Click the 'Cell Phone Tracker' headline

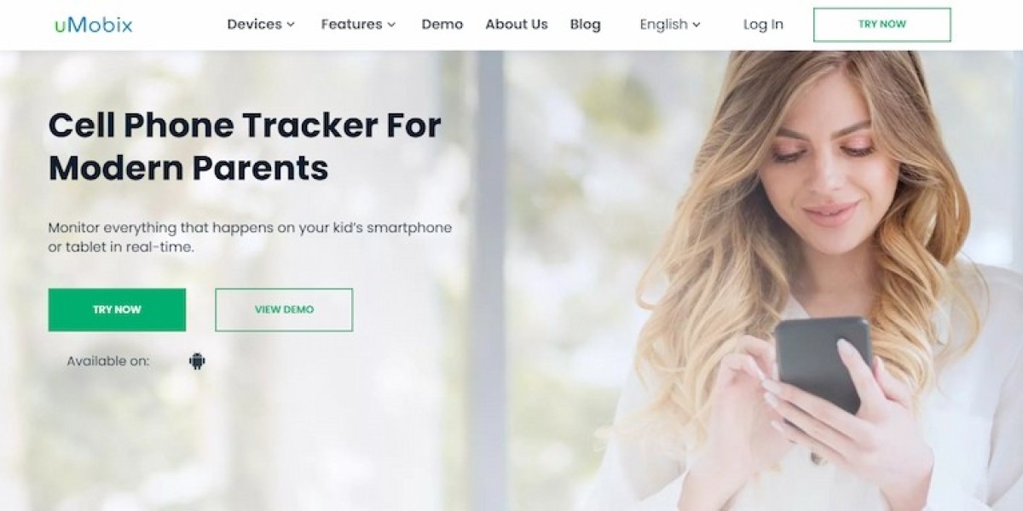(x=245, y=146)
